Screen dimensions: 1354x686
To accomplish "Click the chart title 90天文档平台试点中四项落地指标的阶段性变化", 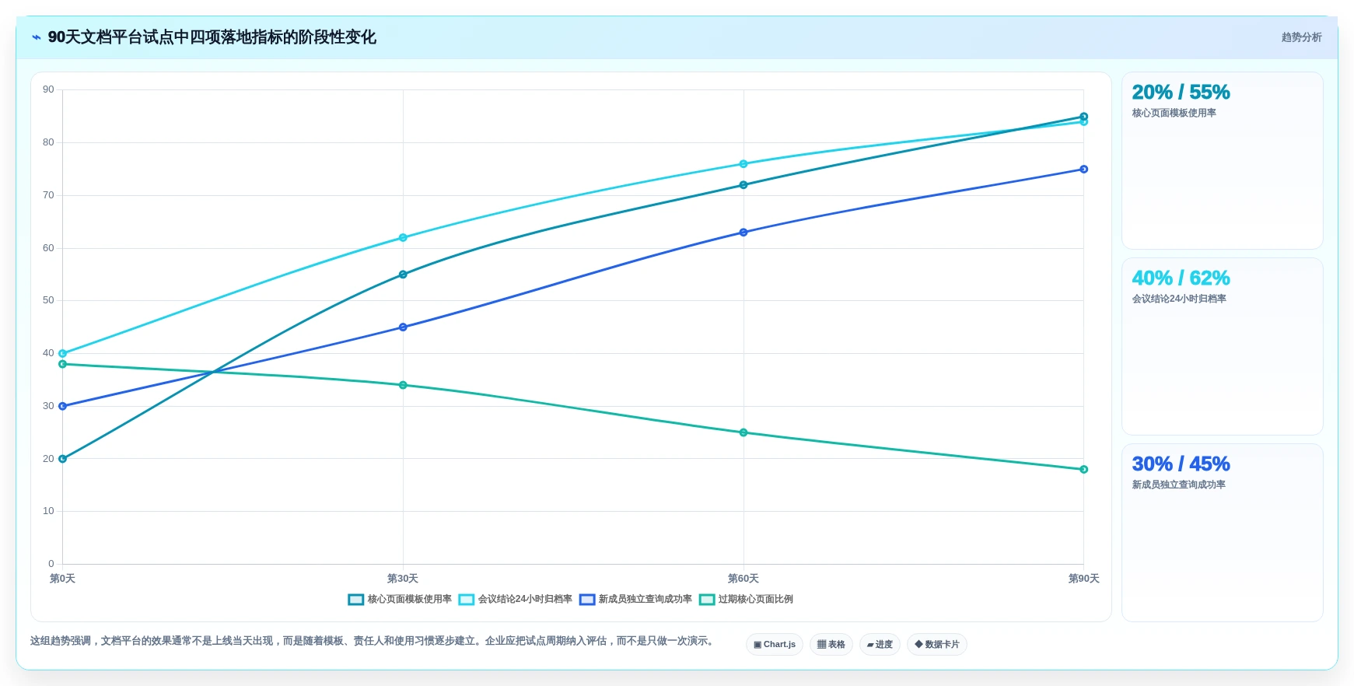I will click(x=212, y=37).
